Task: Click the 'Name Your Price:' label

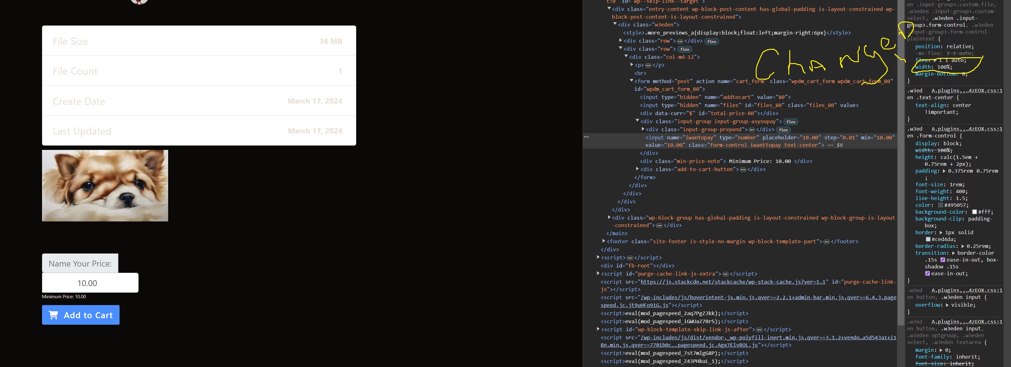Action: 80,263
